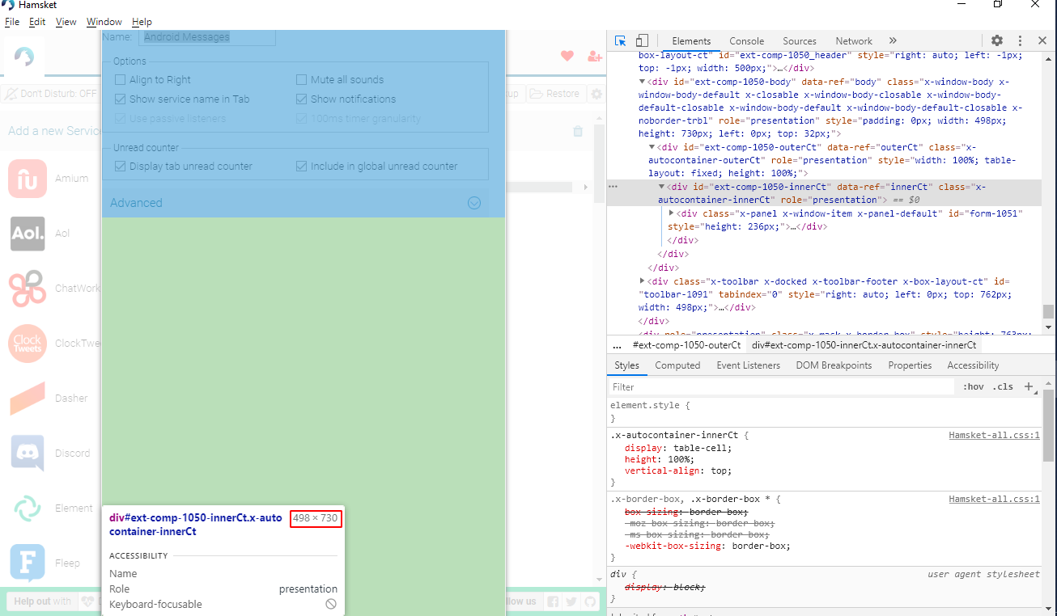Image resolution: width=1057 pixels, height=616 pixels.
Task: Uncheck Show service name in Tab
Action: 121,99
